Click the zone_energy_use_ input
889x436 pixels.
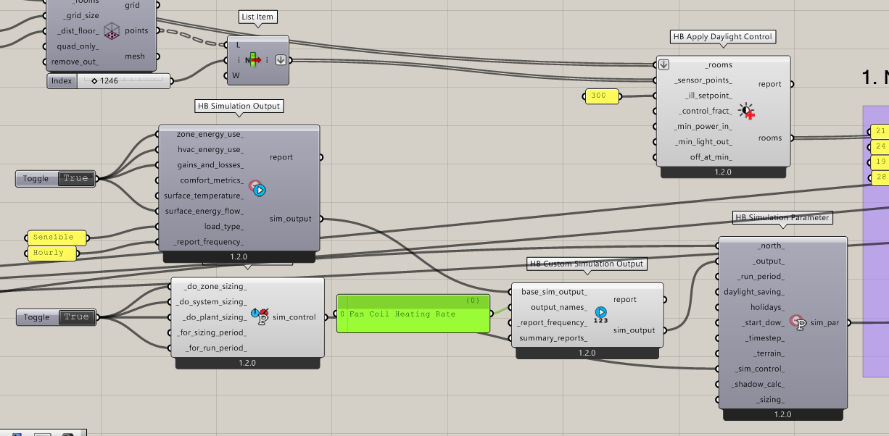point(210,135)
